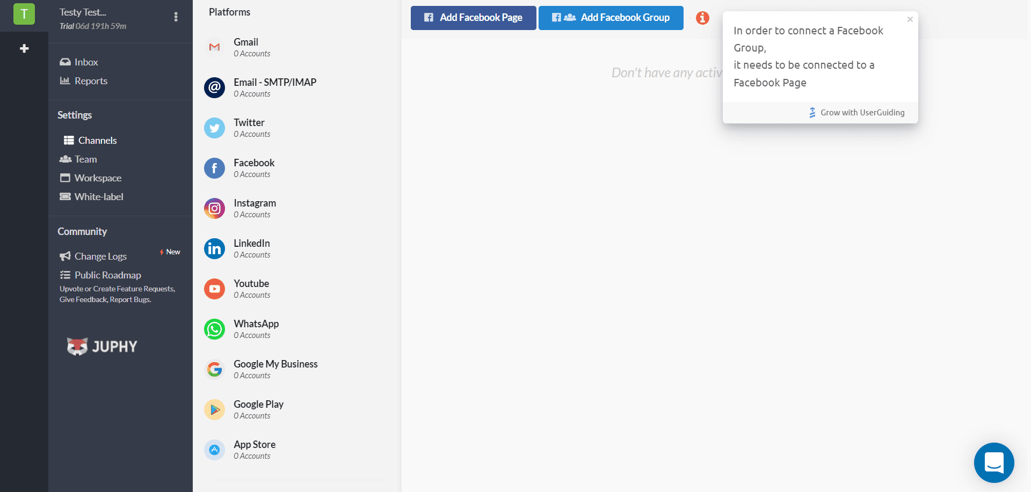The image size is (1031, 492).
Task: Click the Twitter platform name
Action: (249, 122)
